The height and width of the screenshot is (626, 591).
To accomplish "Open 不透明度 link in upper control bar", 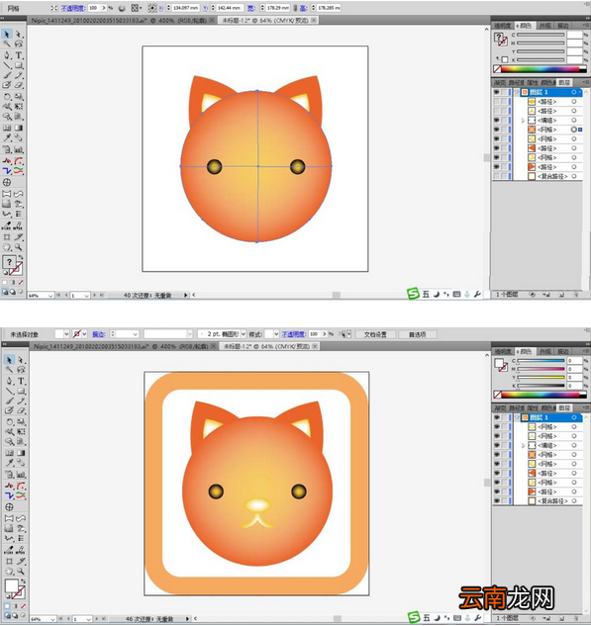I will click(73, 8).
